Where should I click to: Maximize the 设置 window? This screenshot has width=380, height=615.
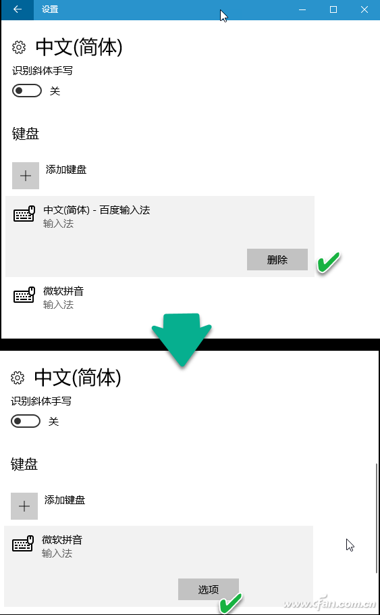coord(333,9)
